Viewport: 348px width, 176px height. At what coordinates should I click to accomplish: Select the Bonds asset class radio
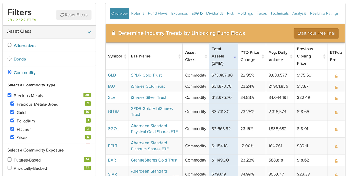10,59
